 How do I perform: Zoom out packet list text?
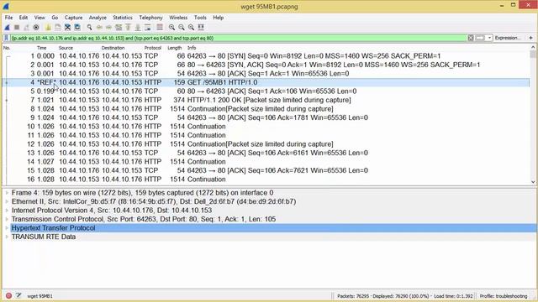(x=182, y=28)
